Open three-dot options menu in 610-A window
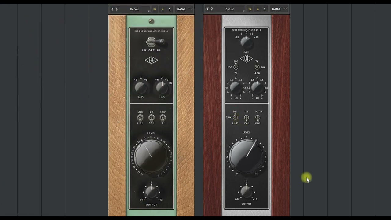 tap(190, 9)
